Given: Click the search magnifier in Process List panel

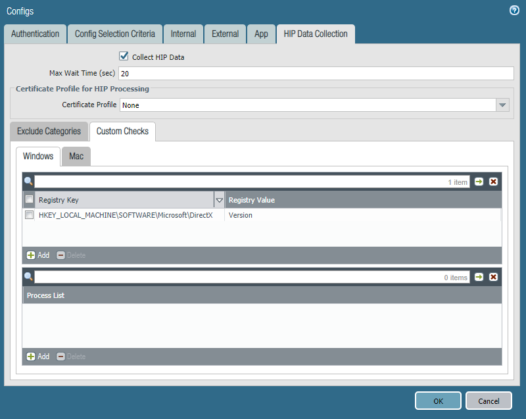Looking at the screenshot, I should (x=28, y=277).
